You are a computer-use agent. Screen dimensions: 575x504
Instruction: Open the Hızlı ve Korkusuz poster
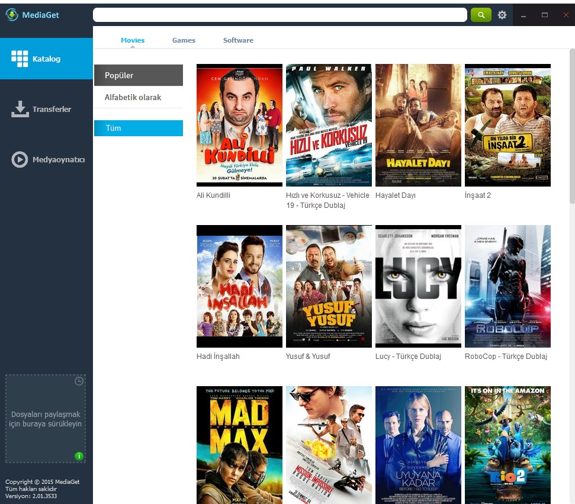[329, 125]
